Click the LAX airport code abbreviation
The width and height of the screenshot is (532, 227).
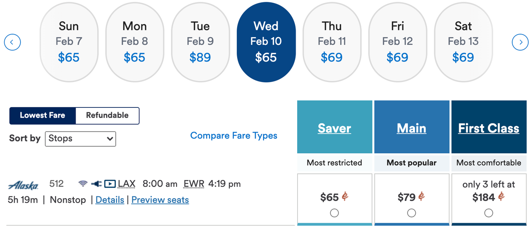126,183
